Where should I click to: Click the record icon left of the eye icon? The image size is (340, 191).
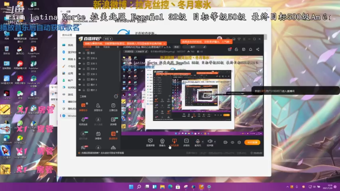(x=226, y=142)
